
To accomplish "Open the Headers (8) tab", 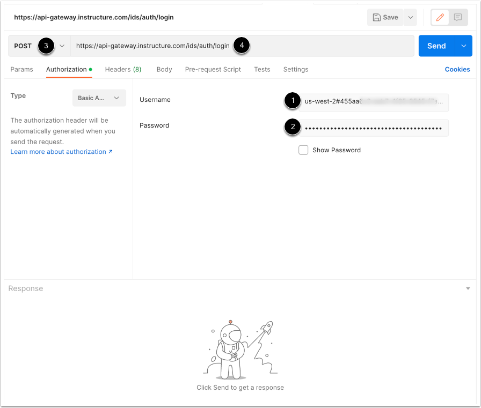I will coord(123,69).
